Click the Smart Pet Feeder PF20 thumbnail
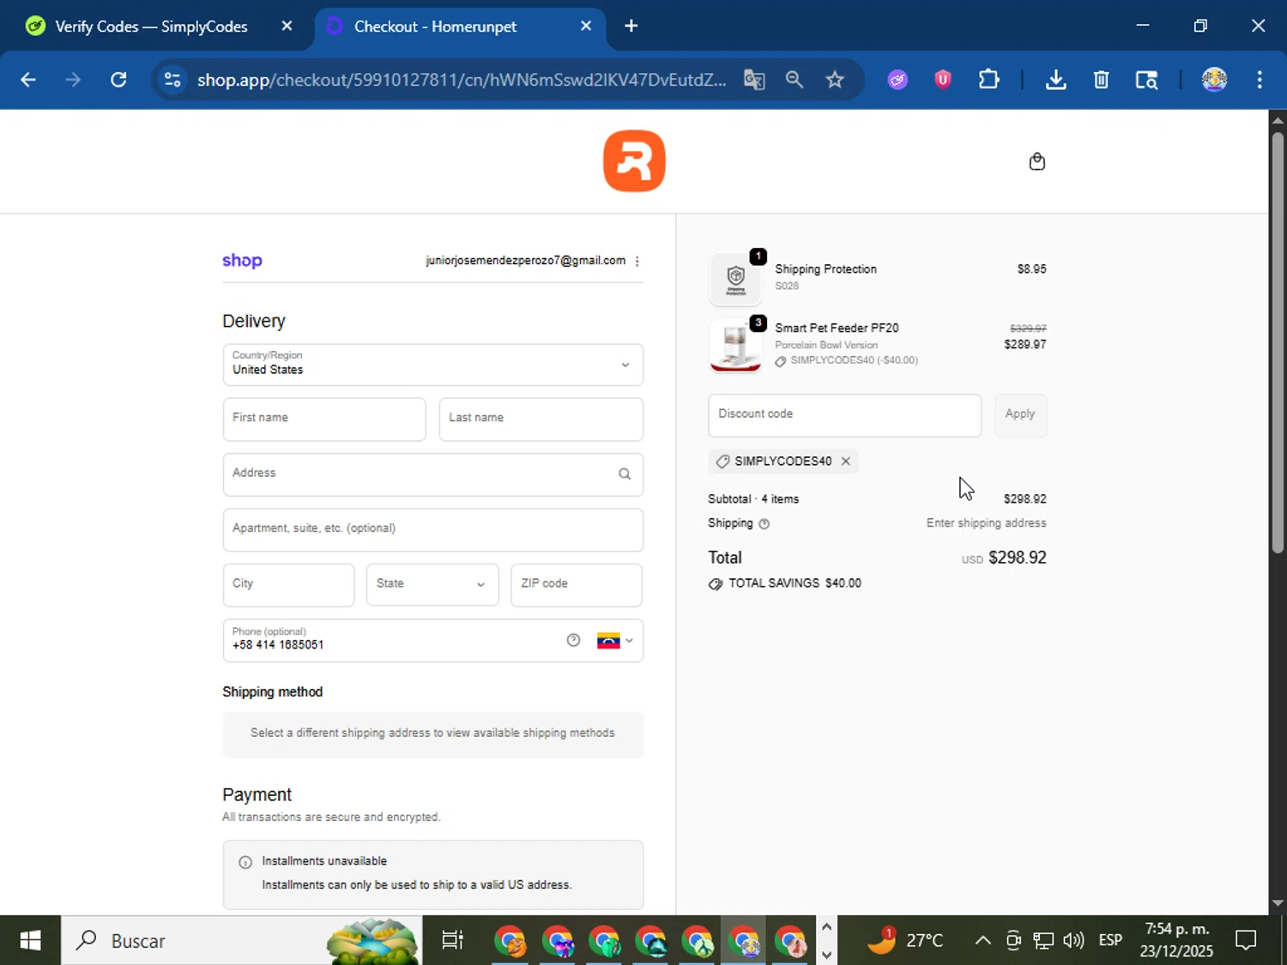The height and width of the screenshot is (965, 1287). click(735, 345)
